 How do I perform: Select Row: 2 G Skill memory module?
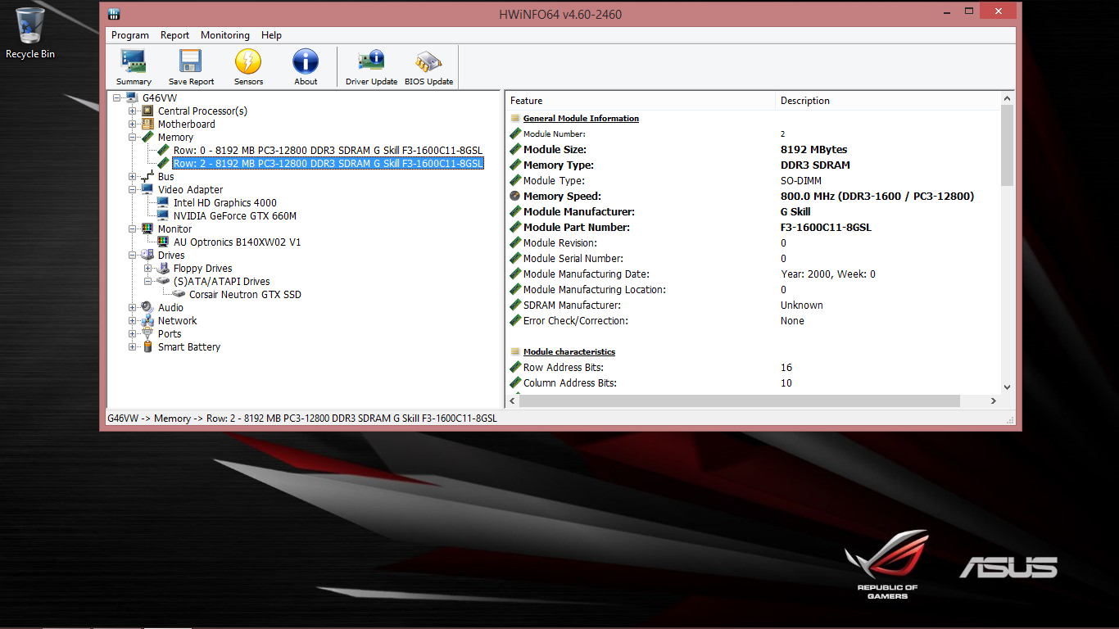[328, 163]
